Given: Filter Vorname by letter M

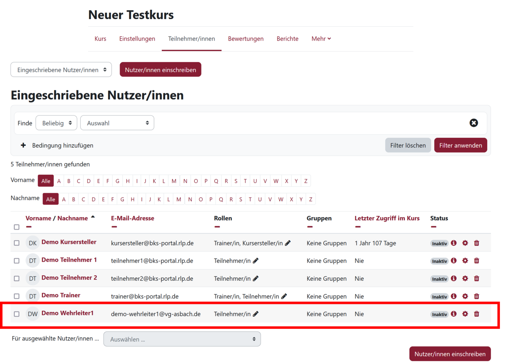Looking at the screenshot, I should coord(174,181).
